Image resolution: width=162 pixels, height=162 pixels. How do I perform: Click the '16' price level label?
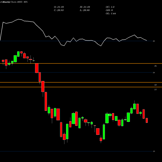pos(156,66)
